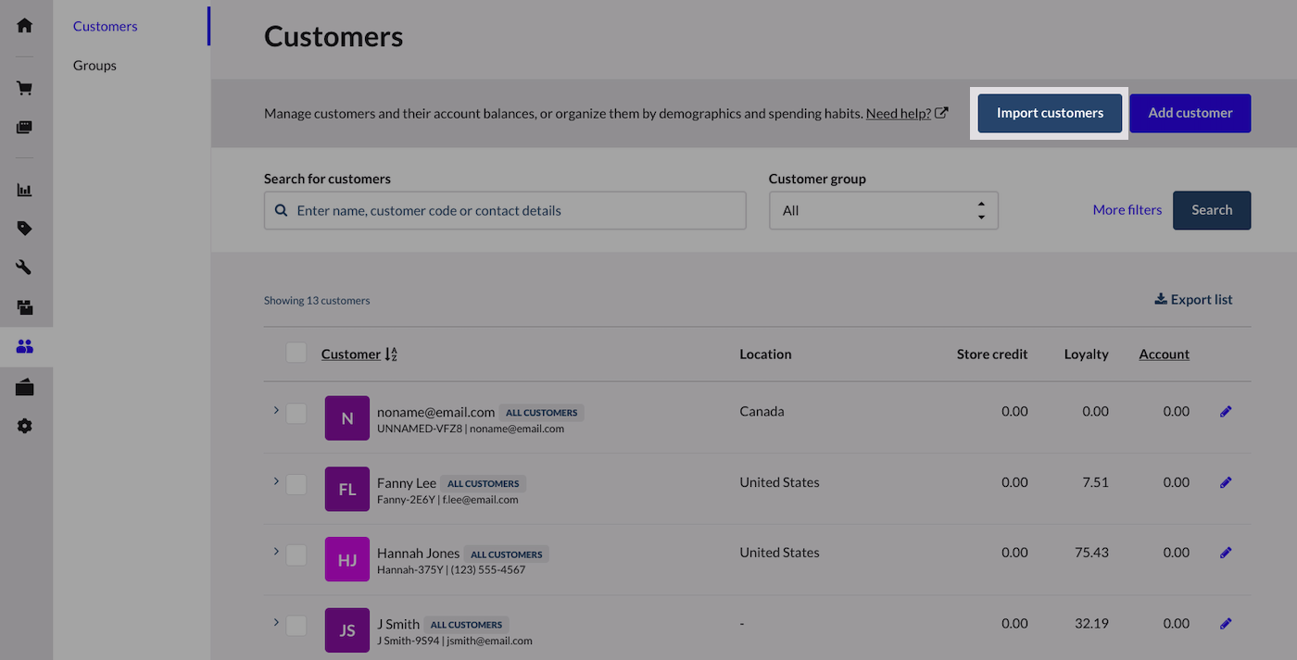The height and width of the screenshot is (660, 1297).
Task: Tick the checkbox for Fanny Lee
Action: (x=296, y=484)
